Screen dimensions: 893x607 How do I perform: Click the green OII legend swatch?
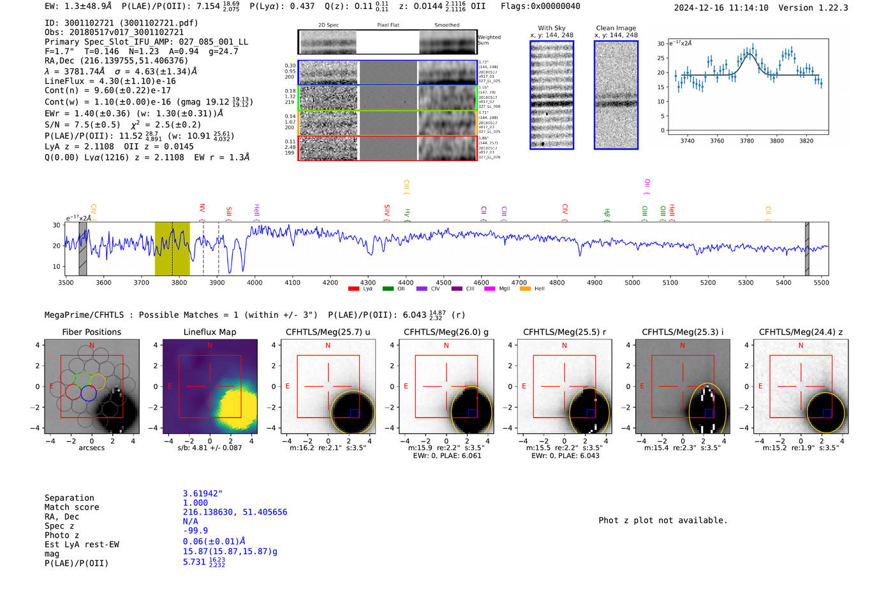pos(388,289)
